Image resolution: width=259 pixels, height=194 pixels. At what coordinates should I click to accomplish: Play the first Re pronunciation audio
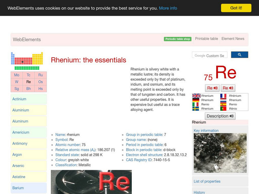click(x=212, y=88)
